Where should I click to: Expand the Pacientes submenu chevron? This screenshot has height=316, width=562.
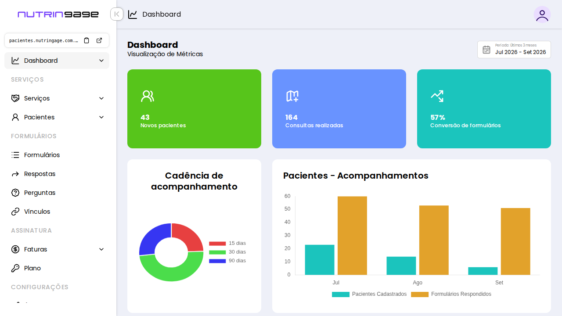click(101, 117)
